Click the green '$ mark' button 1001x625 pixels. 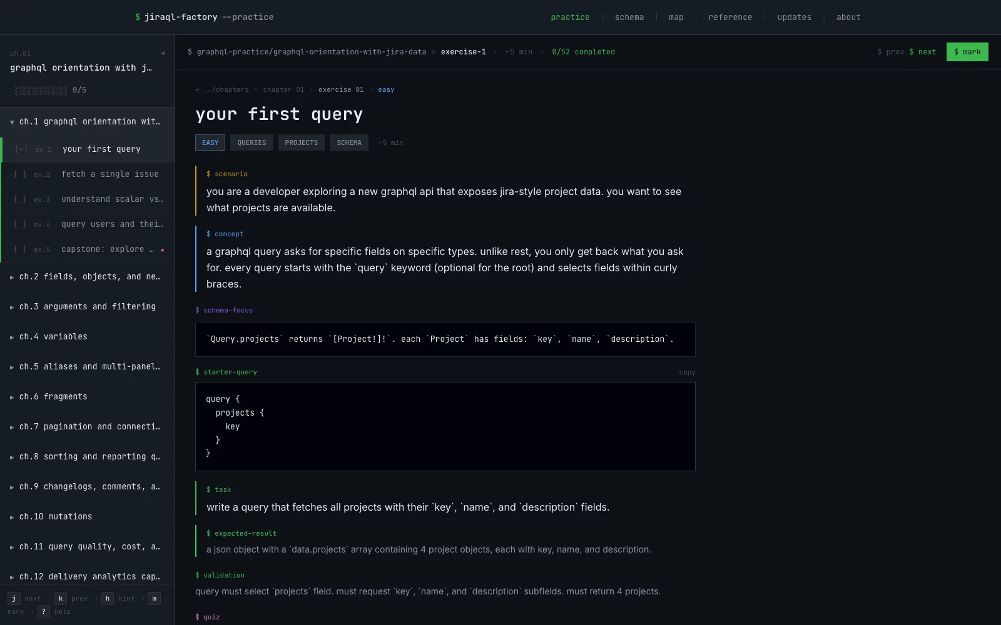[967, 52]
